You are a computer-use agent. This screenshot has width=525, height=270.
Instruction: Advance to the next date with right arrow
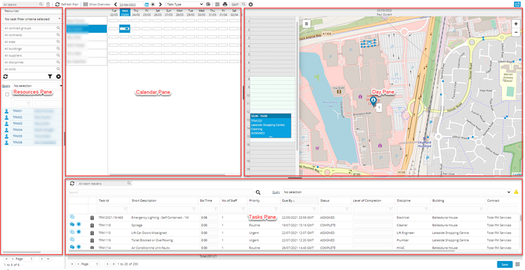160,4
